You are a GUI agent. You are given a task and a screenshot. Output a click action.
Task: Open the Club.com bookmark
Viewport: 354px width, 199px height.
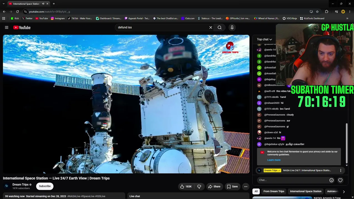[x=188, y=19]
